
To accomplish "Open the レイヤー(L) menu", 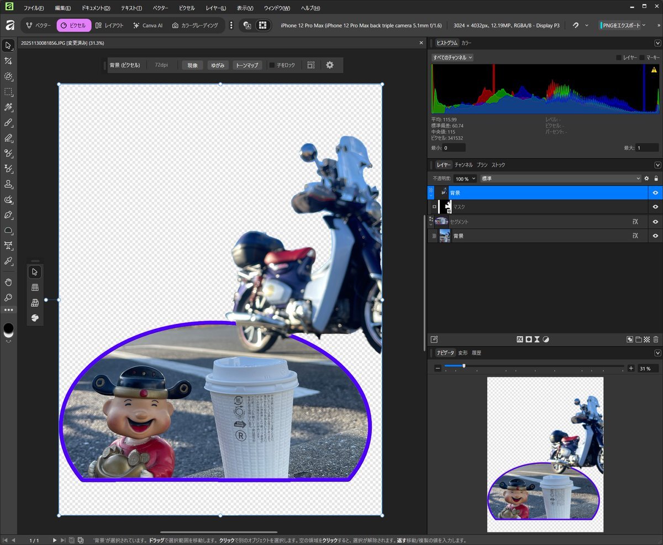I will pyautogui.click(x=215, y=8).
